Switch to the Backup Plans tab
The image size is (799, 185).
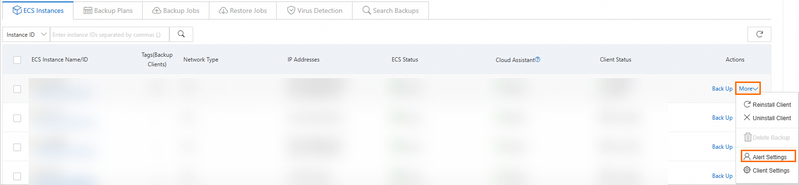[x=108, y=10]
